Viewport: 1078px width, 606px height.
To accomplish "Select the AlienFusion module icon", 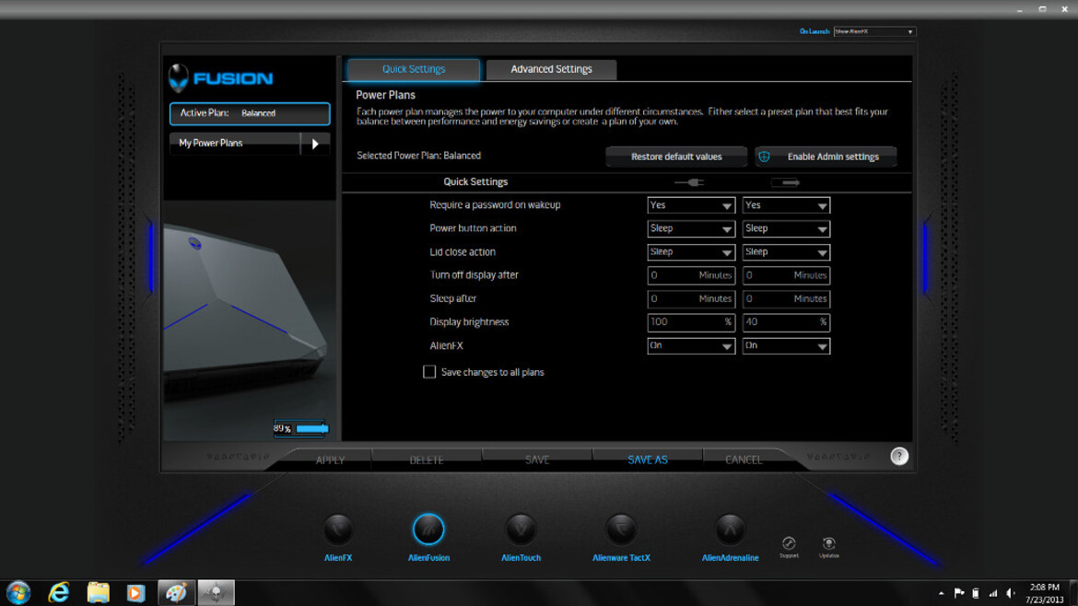I will pyautogui.click(x=428, y=530).
